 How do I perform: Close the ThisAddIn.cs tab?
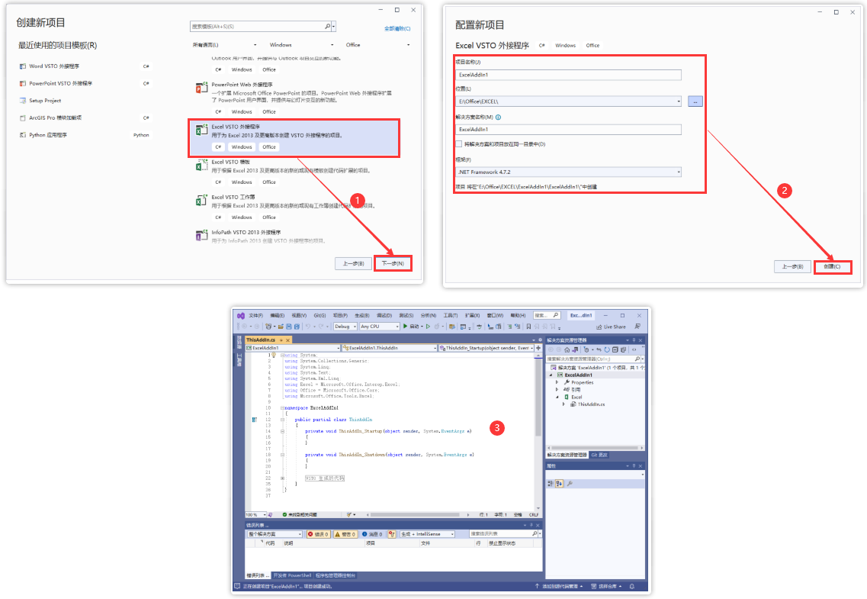(287, 340)
